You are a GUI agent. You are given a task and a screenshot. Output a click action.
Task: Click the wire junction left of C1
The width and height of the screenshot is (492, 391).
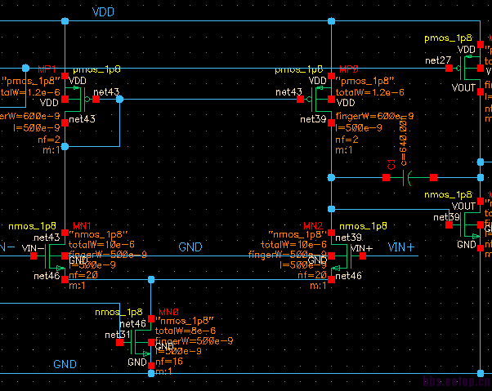tap(331, 178)
